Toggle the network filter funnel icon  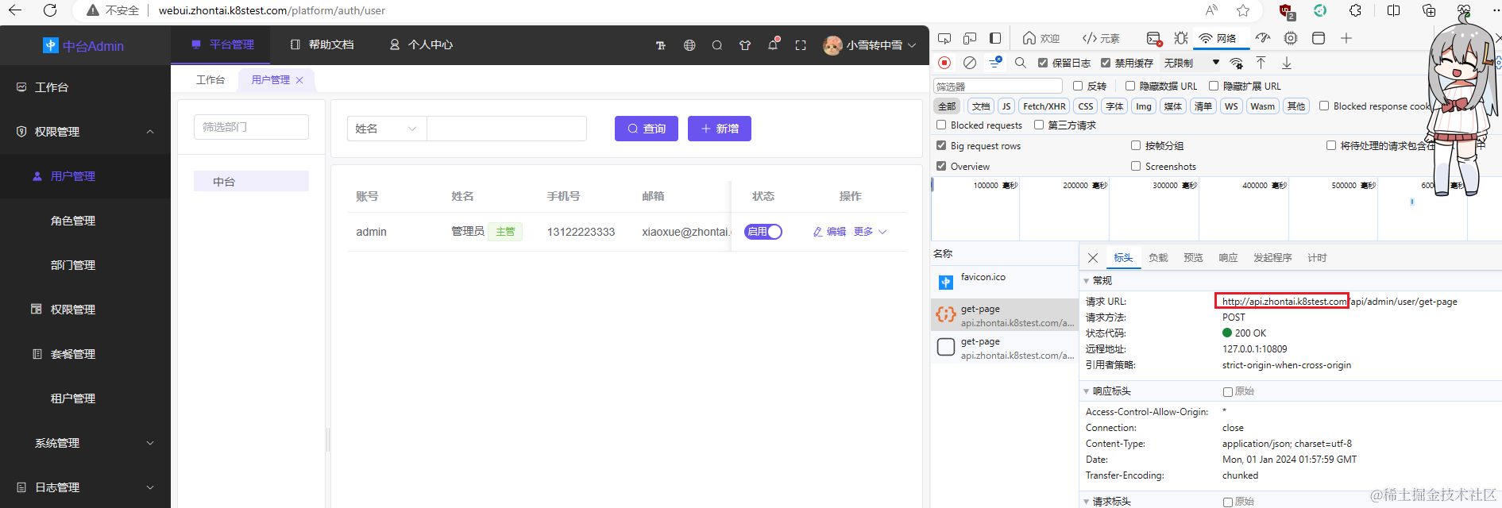995,62
